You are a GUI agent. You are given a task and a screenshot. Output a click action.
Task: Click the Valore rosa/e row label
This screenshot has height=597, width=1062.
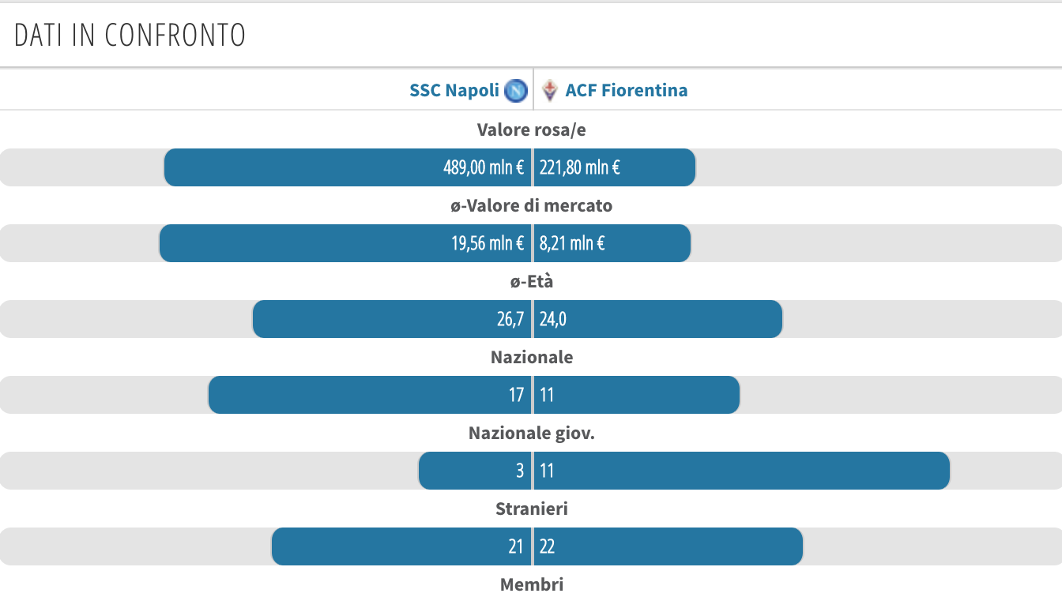(532, 130)
